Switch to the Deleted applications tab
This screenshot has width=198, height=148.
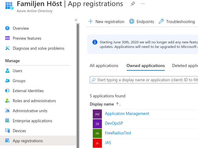[x=185, y=66]
